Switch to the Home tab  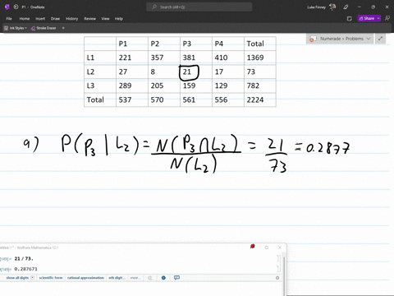coord(25,19)
